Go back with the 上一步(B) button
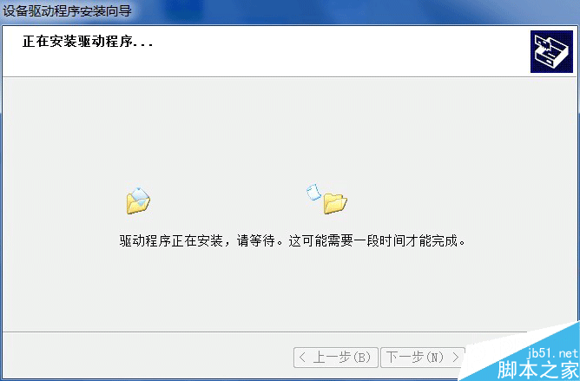 pos(336,358)
